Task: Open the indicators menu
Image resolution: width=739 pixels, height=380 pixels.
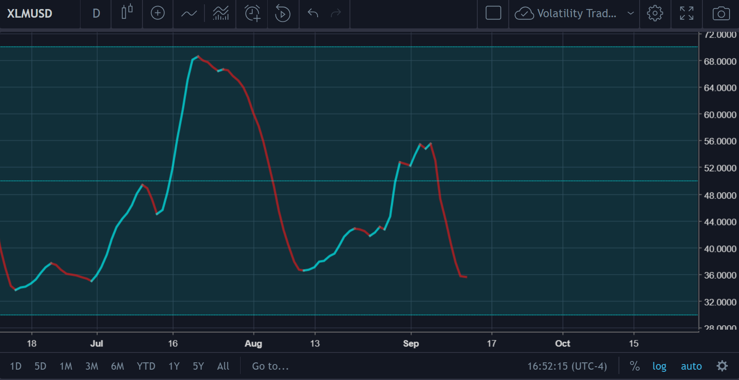Action: point(189,14)
